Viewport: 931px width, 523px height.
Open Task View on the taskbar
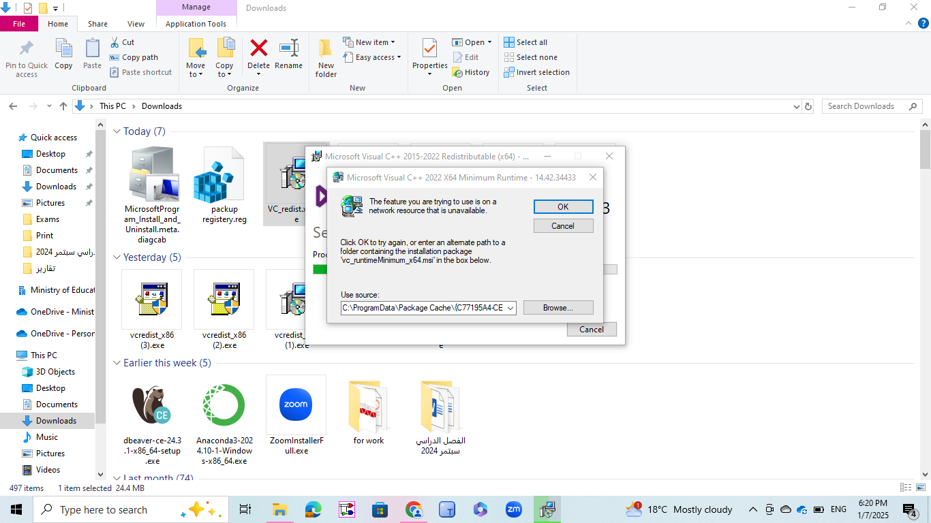(x=245, y=509)
